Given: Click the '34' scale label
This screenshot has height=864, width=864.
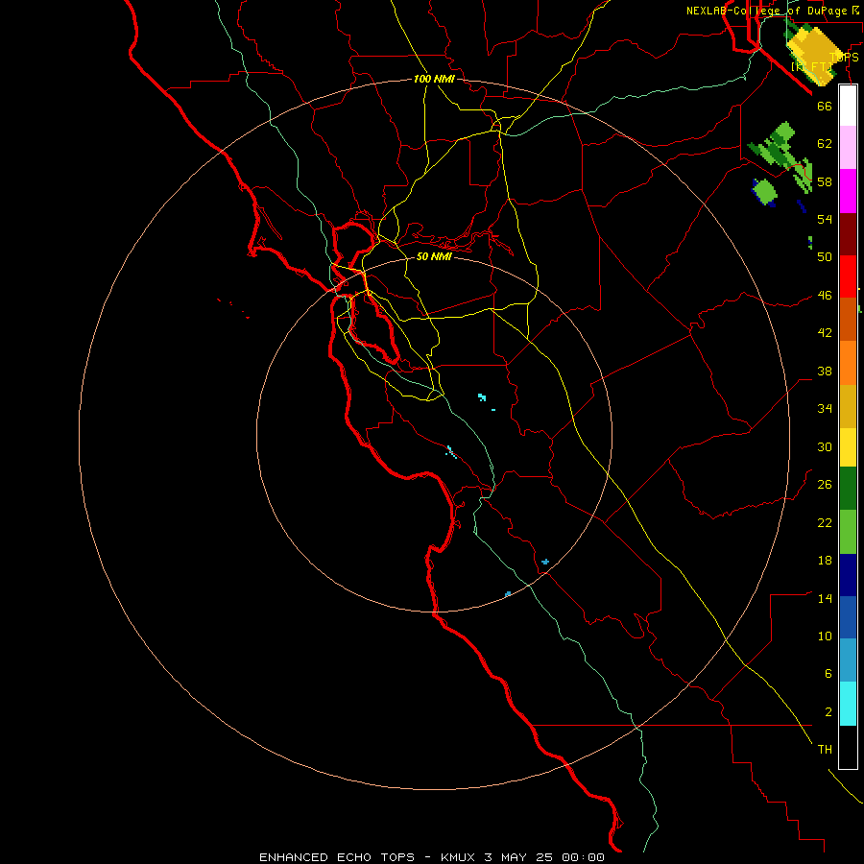Looking at the screenshot, I should [x=825, y=409].
